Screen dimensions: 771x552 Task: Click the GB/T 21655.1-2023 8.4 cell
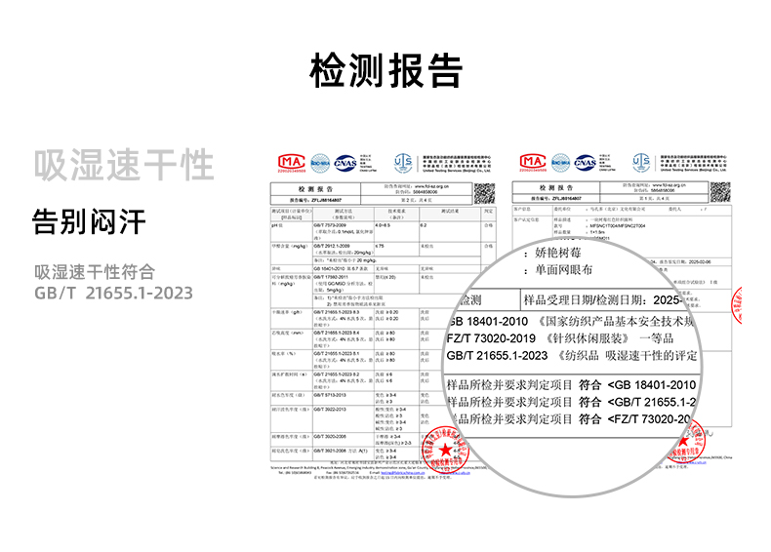(x=344, y=339)
